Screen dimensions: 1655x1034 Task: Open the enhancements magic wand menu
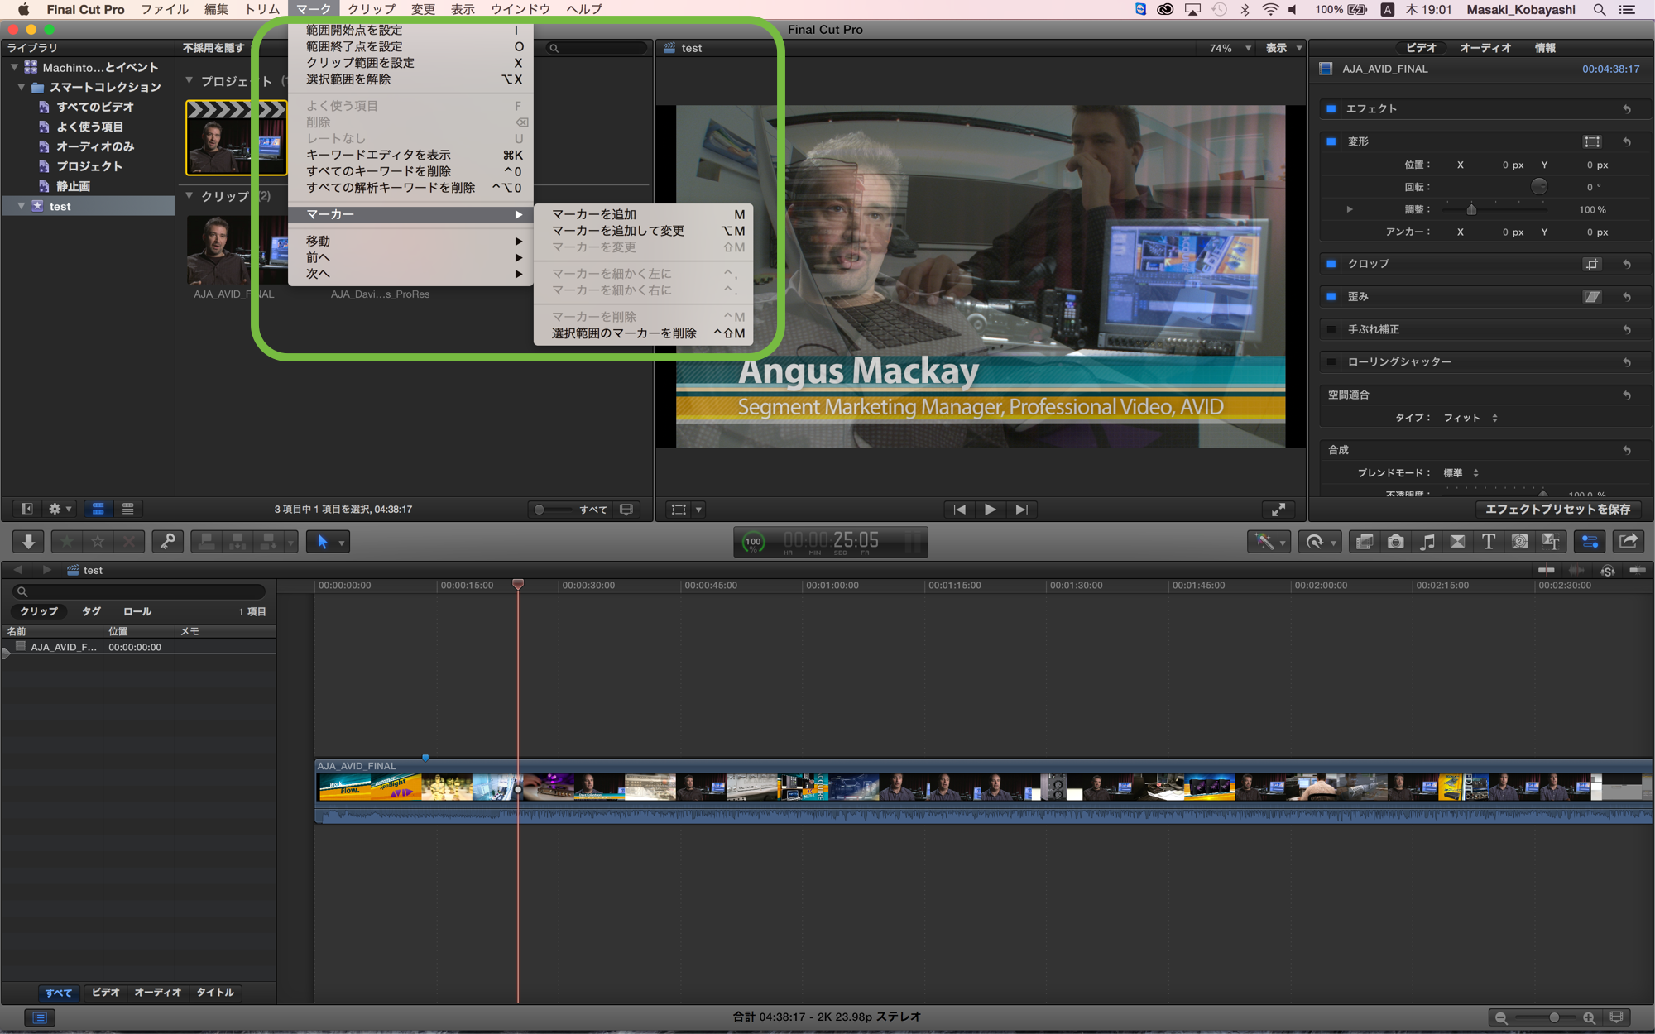coord(1269,542)
